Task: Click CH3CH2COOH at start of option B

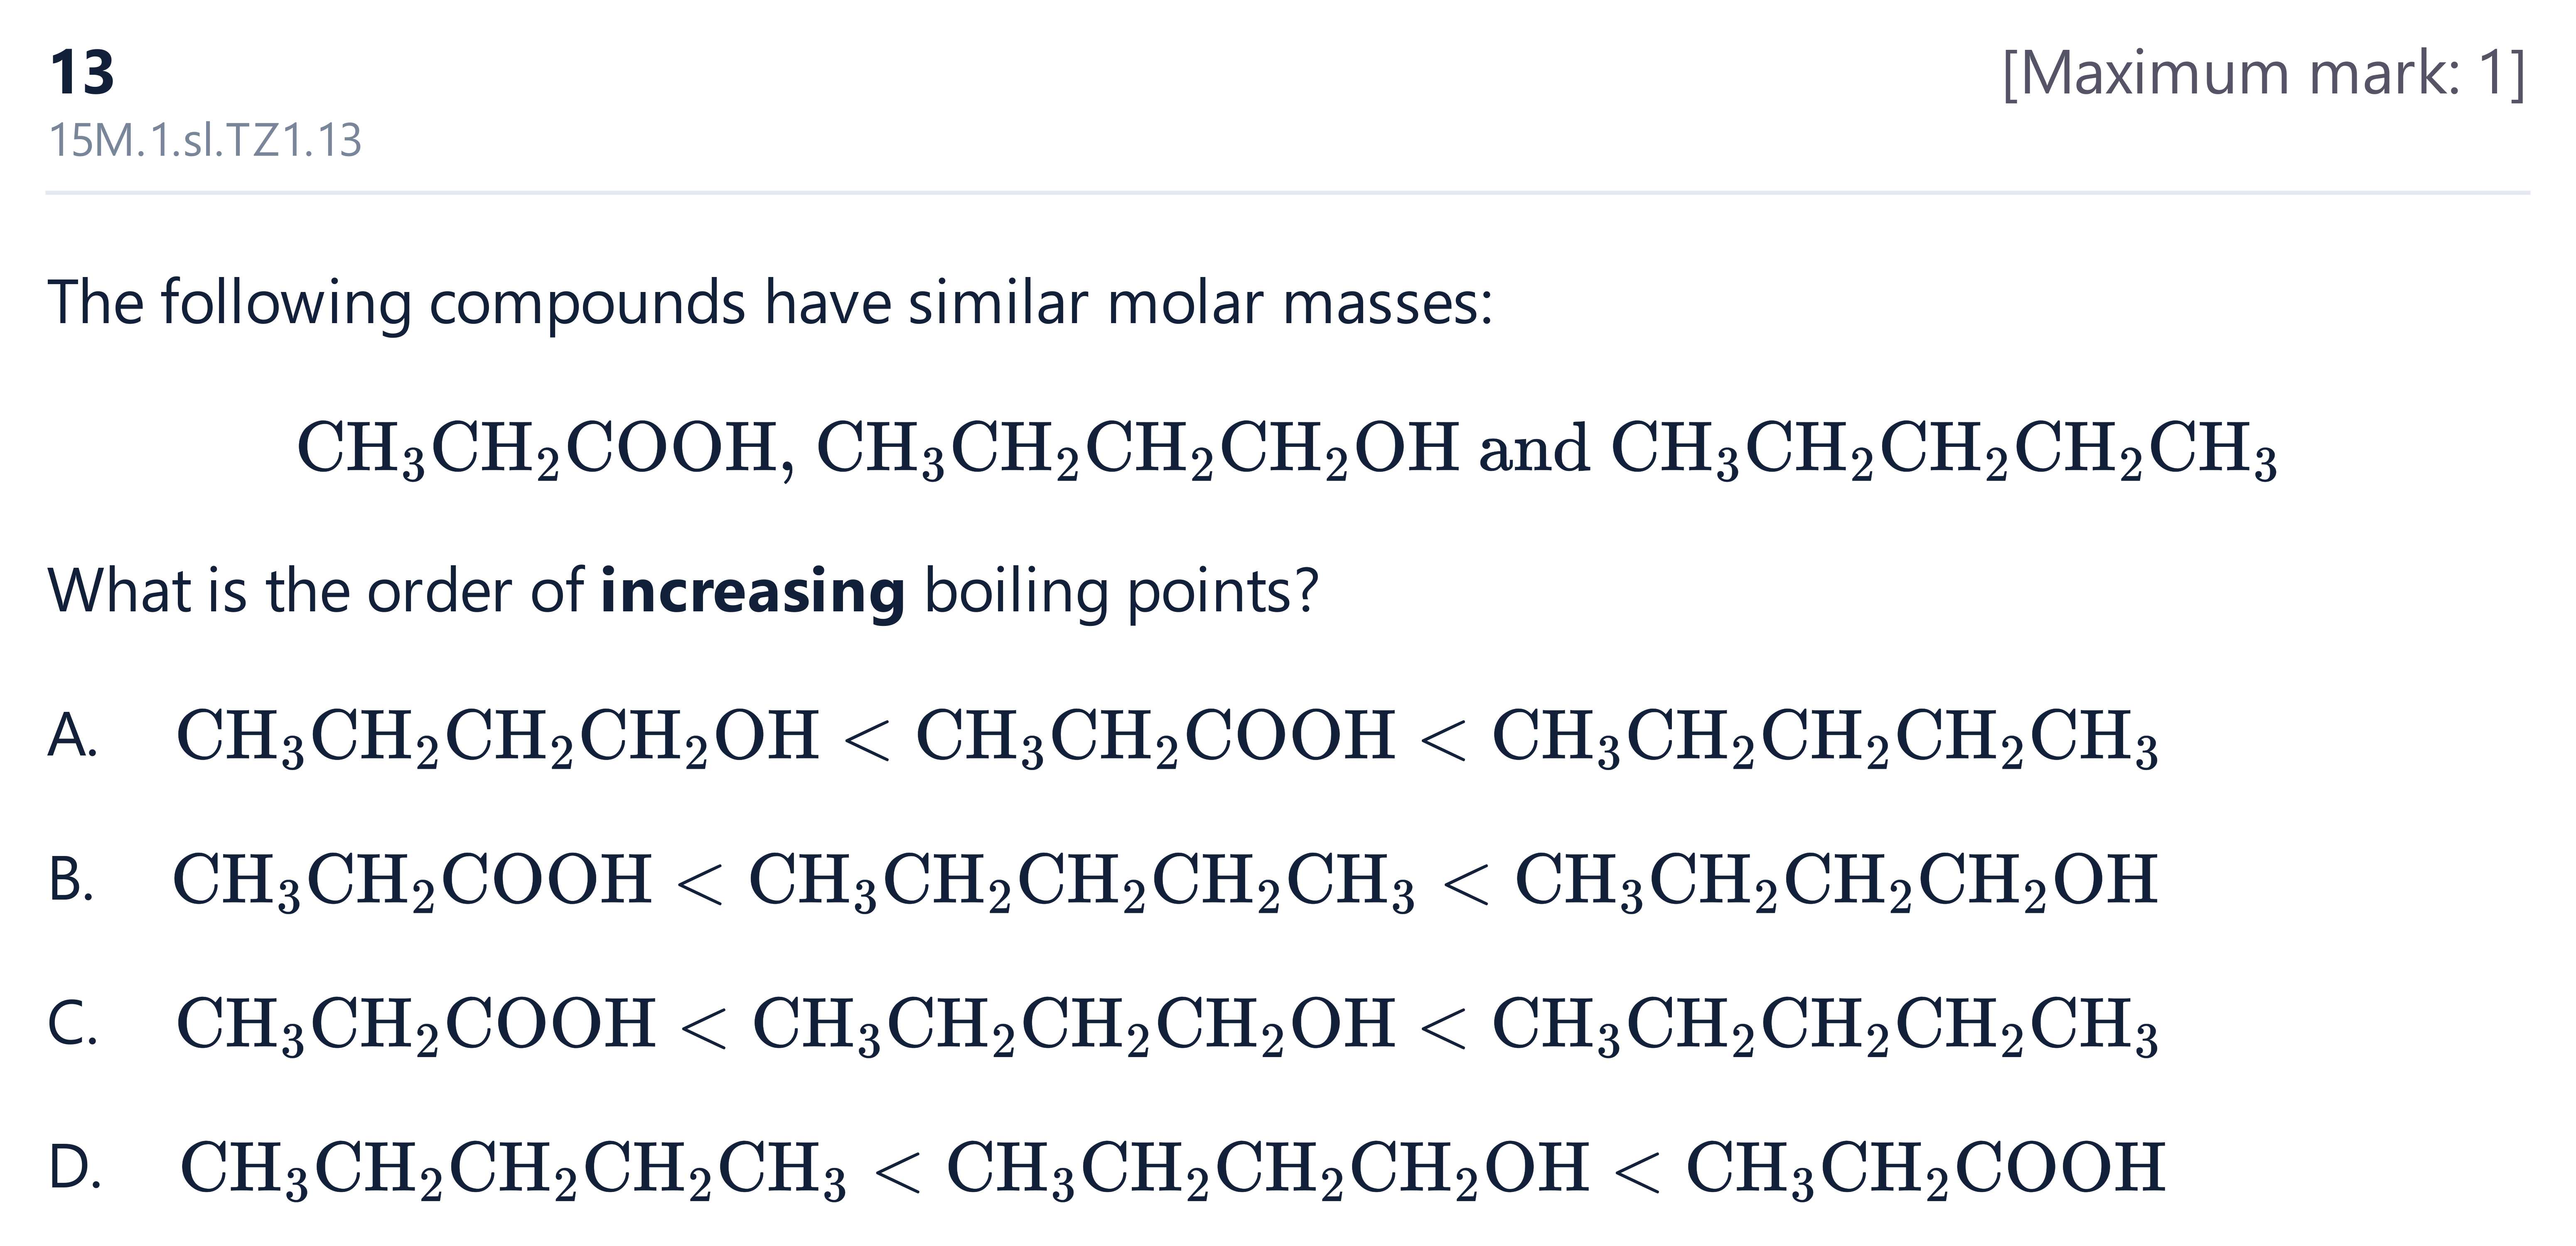Action: pyautogui.click(x=413, y=882)
